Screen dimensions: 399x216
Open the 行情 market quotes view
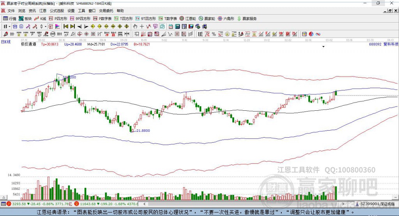click(x=10, y=19)
